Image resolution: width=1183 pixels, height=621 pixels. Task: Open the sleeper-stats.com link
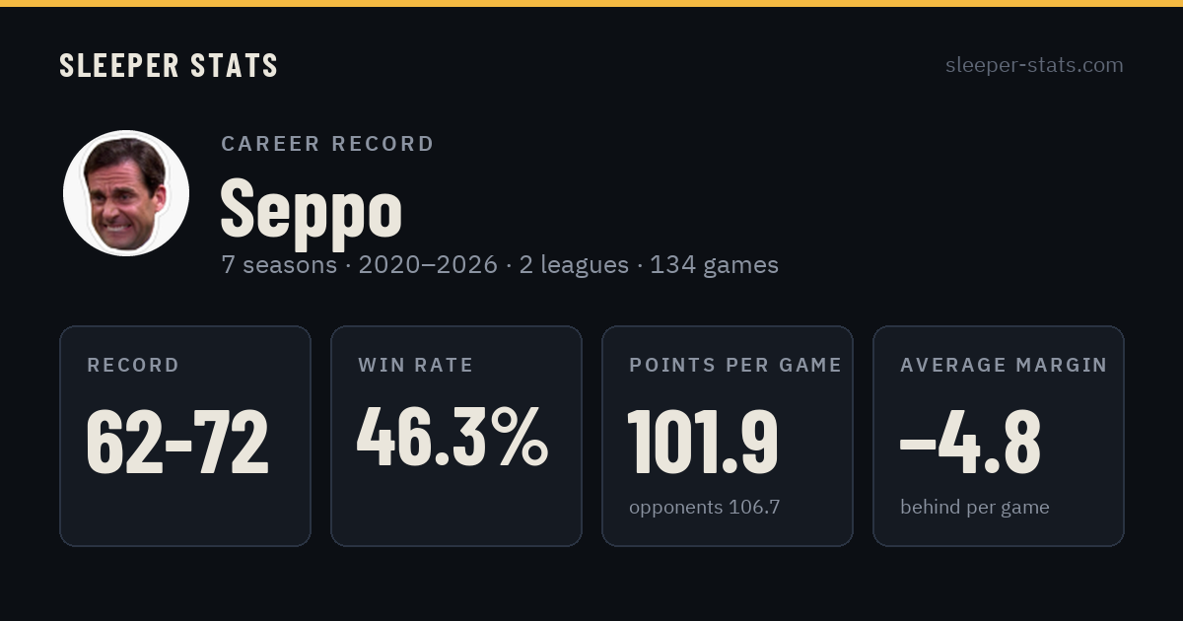tap(1034, 65)
